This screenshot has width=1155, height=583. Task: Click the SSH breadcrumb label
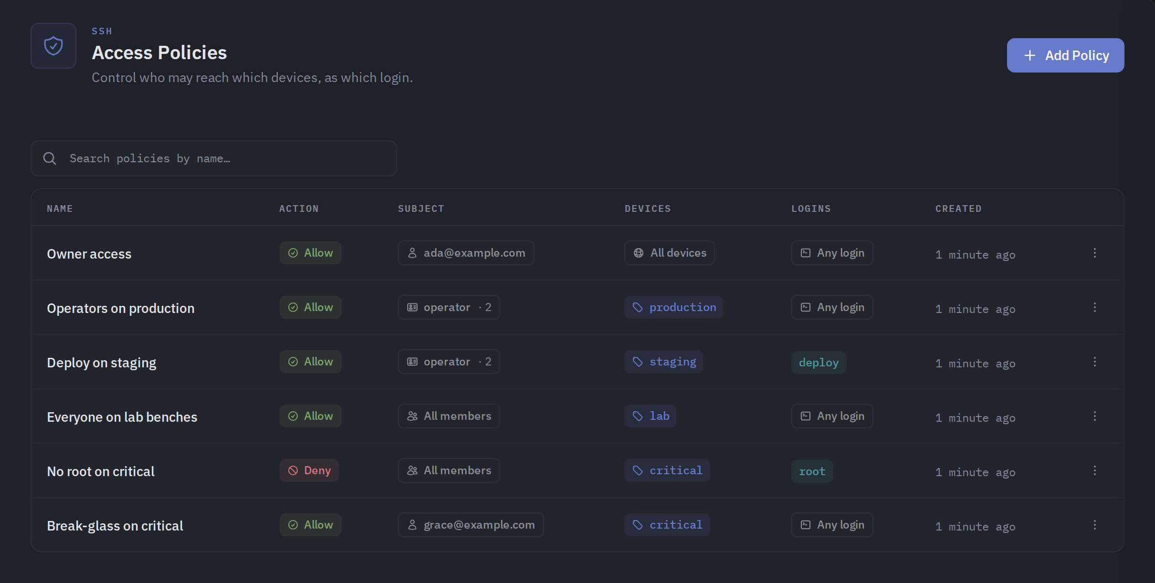click(102, 31)
